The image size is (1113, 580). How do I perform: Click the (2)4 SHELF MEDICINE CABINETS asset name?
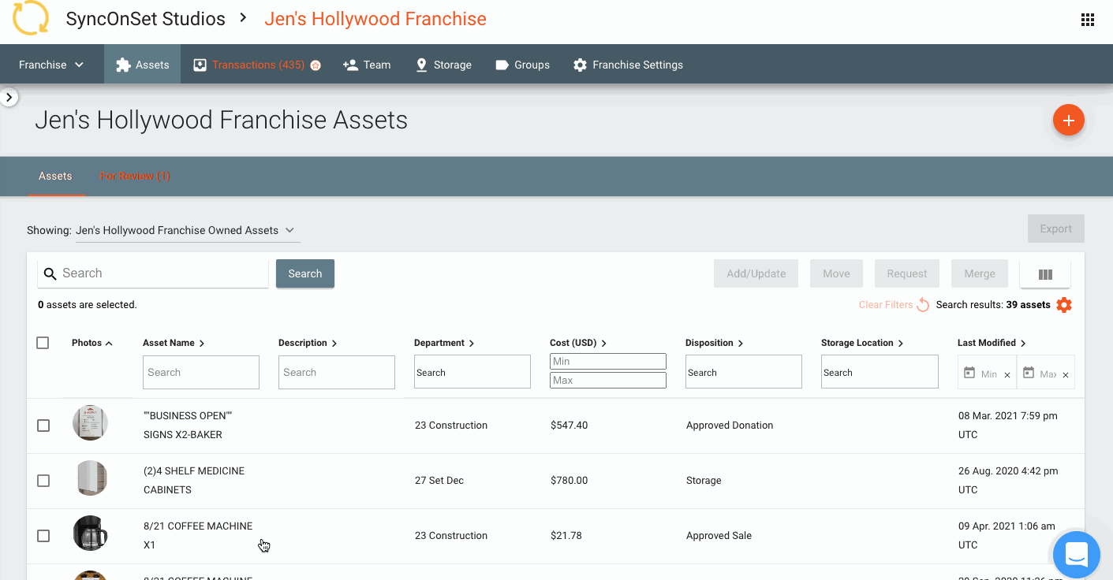click(194, 480)
